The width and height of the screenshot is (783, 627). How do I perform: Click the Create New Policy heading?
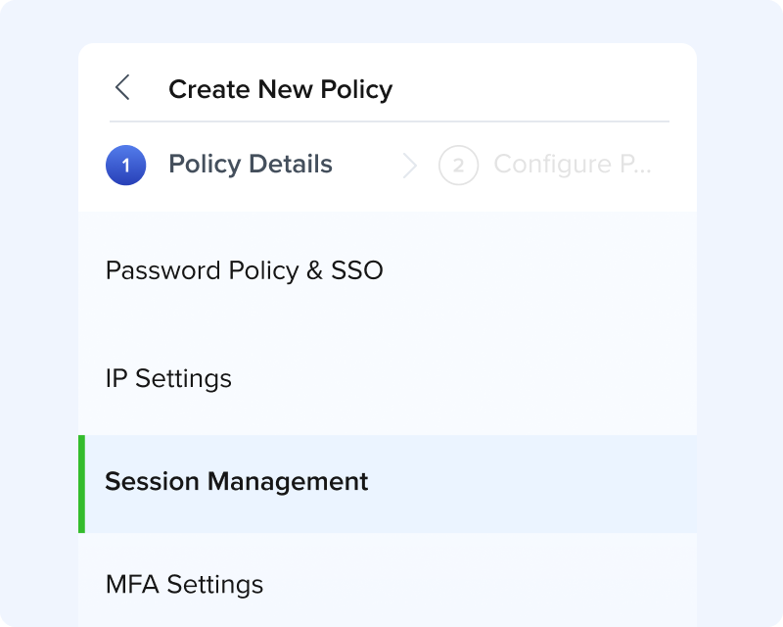[281, 89]
